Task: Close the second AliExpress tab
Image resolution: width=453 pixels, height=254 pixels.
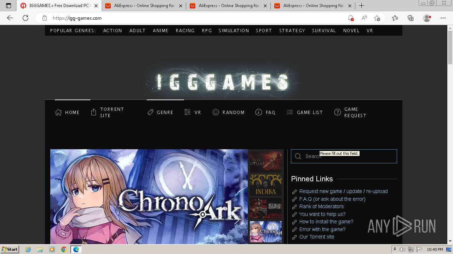Action: 265,6
